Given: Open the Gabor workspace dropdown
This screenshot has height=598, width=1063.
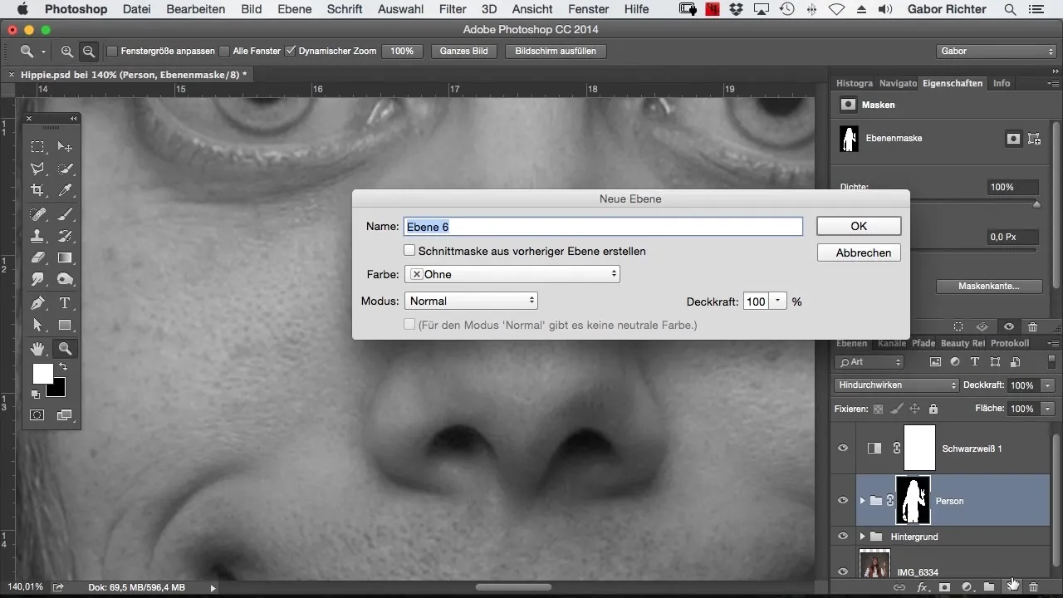Looking at the screenshot, I should click(x=996, y=51).
